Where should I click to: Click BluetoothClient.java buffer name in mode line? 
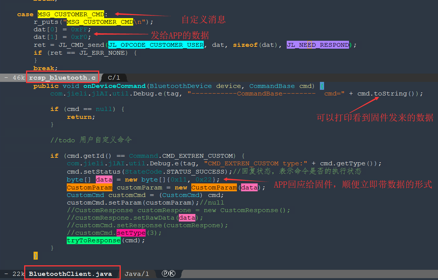71,274
